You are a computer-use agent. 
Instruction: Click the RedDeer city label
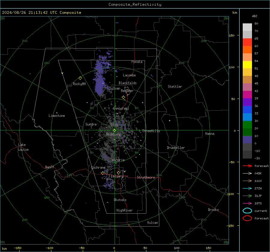point(127,91)
